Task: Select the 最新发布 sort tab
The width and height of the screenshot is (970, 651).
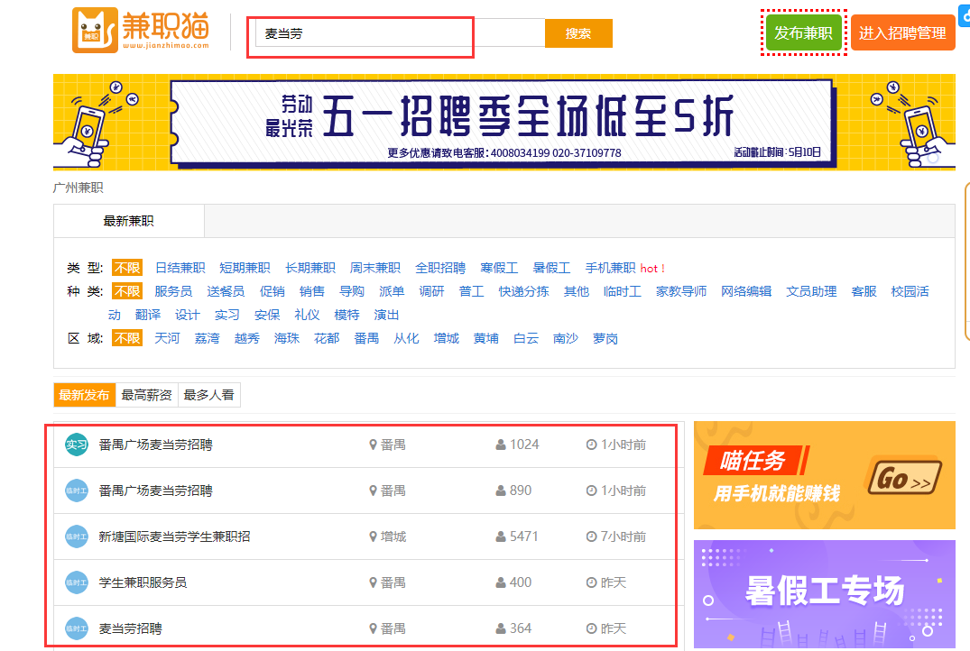Action: pyautogui.click(x=84, y=395)
